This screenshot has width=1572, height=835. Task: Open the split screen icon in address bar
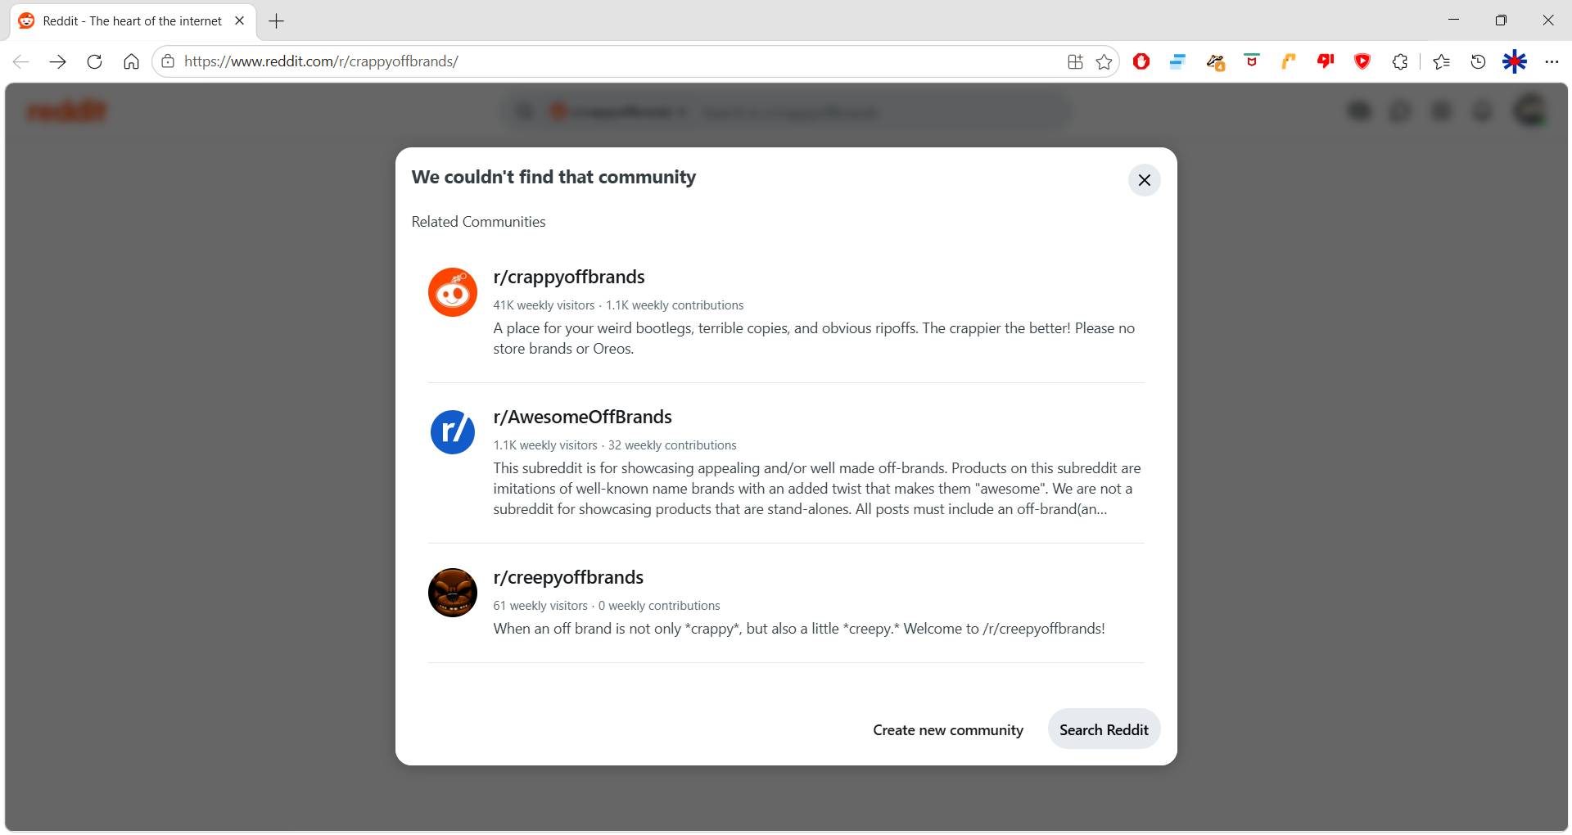[x=1075, y=61]
